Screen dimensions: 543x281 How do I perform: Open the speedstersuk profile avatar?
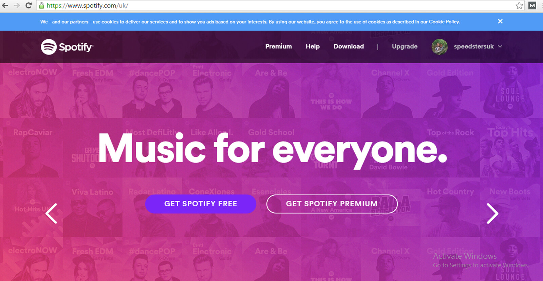pyautogui.click(x=439, y=47)
